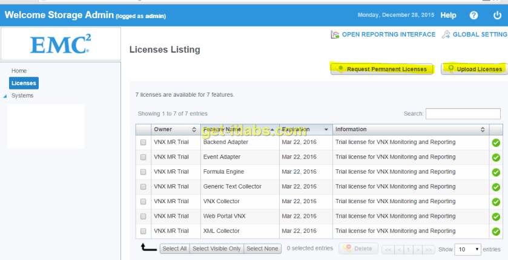Check the Generic Text Collector checkbox
The width and height of the screenshot is (508, 260).
click(x=143, y=187)
